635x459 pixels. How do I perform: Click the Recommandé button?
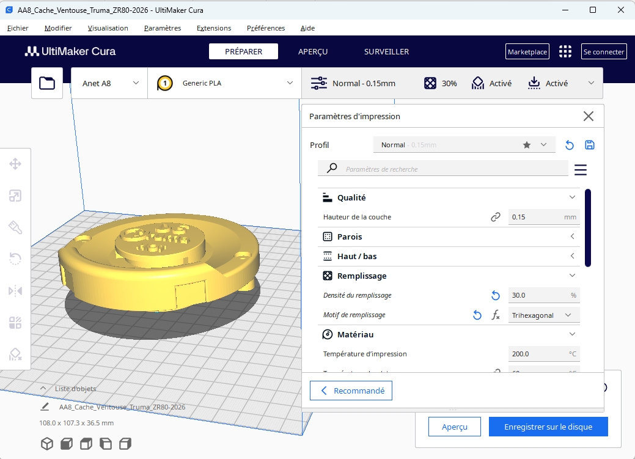(351, 391)
